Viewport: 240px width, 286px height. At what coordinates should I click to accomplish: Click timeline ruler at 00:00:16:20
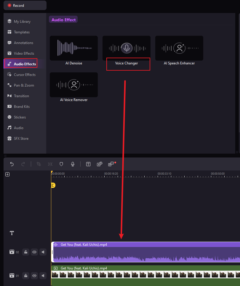pos(111,174)
